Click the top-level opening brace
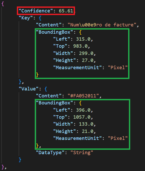 click(3, 4)
